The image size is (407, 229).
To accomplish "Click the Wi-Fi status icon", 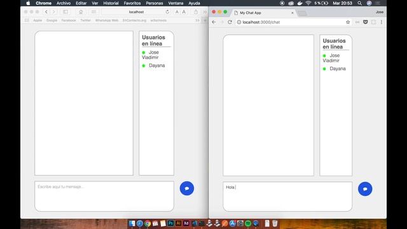I will [x=308, y=3].
